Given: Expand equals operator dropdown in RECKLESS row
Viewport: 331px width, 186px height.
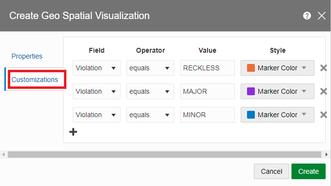Looking at the screenshot, I should pos(150,68).
